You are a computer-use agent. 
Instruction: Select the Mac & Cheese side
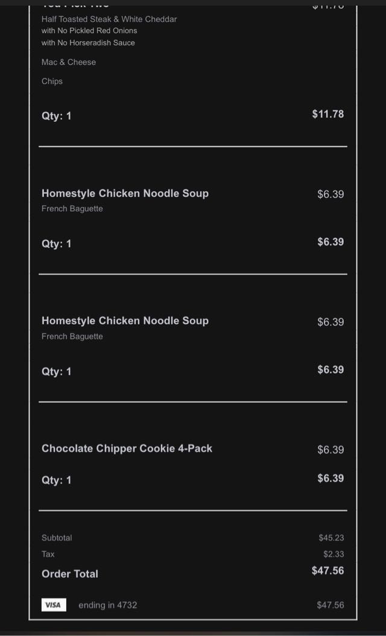(69, 62)
